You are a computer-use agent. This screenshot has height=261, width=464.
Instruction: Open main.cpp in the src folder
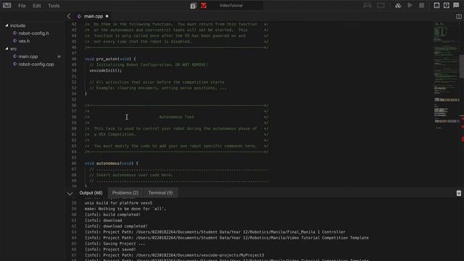pyautogui.click(x=28, y=57)
